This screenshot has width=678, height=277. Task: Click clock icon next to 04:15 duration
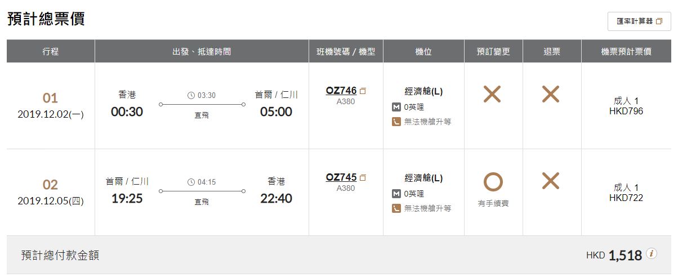pos(191,182)
